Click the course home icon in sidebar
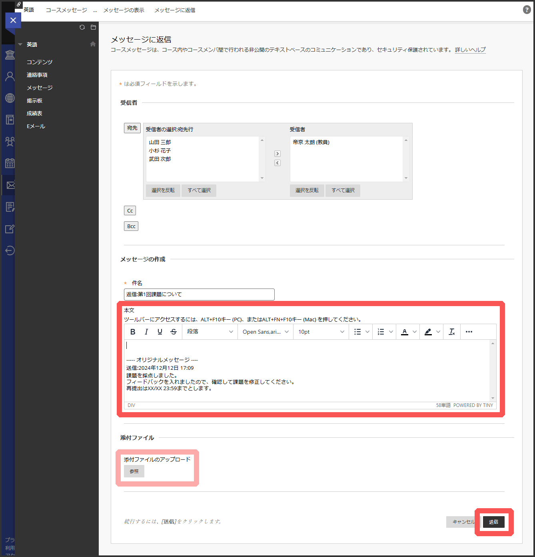This screenshot has width=535, height=557. (93, 44)
